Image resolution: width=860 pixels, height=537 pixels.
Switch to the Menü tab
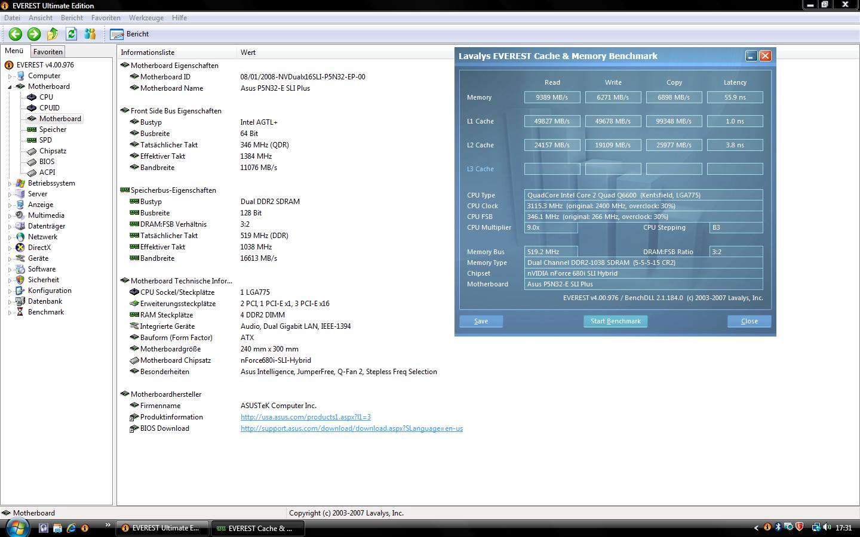(14, 51)
